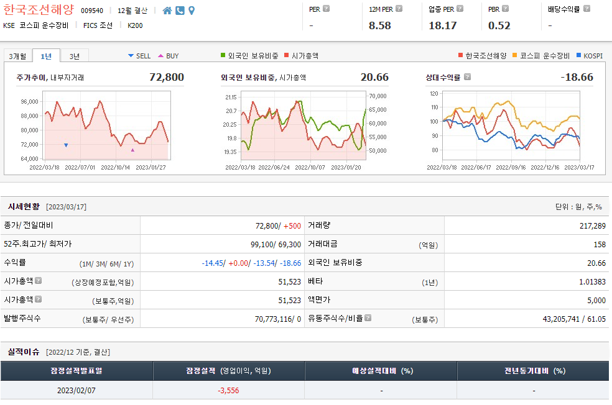The width and height of the screenshot is (612, 405).
Task: Click stock code 009540
Action: tap(92, 11)
